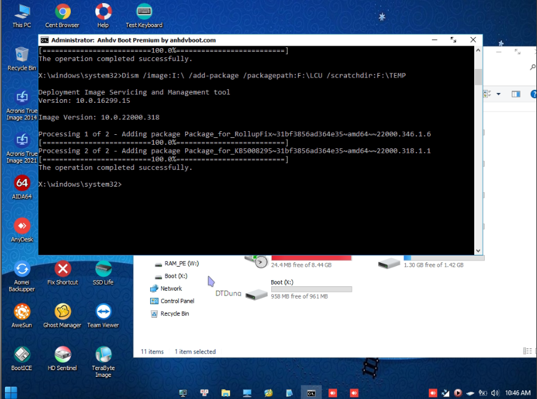Click the Command Prompt scrollbar thumb
Viewport: 537px width, 399px height.
point(478,77)
